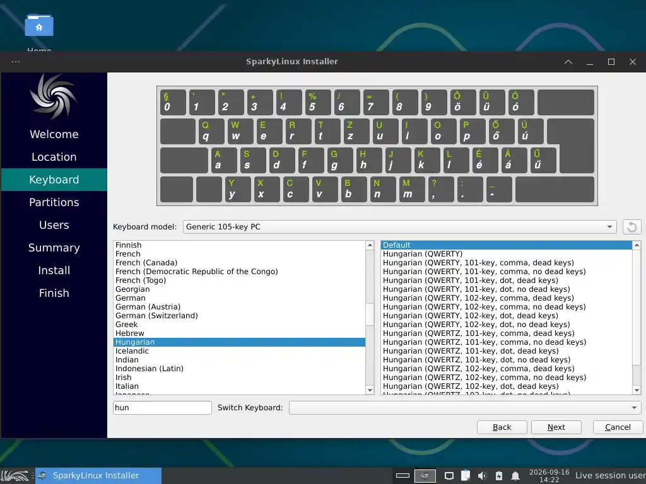Viewport: 646px width, 484px height.
Task: Click the clock date in taskbar
Action: tap(549, 476)
